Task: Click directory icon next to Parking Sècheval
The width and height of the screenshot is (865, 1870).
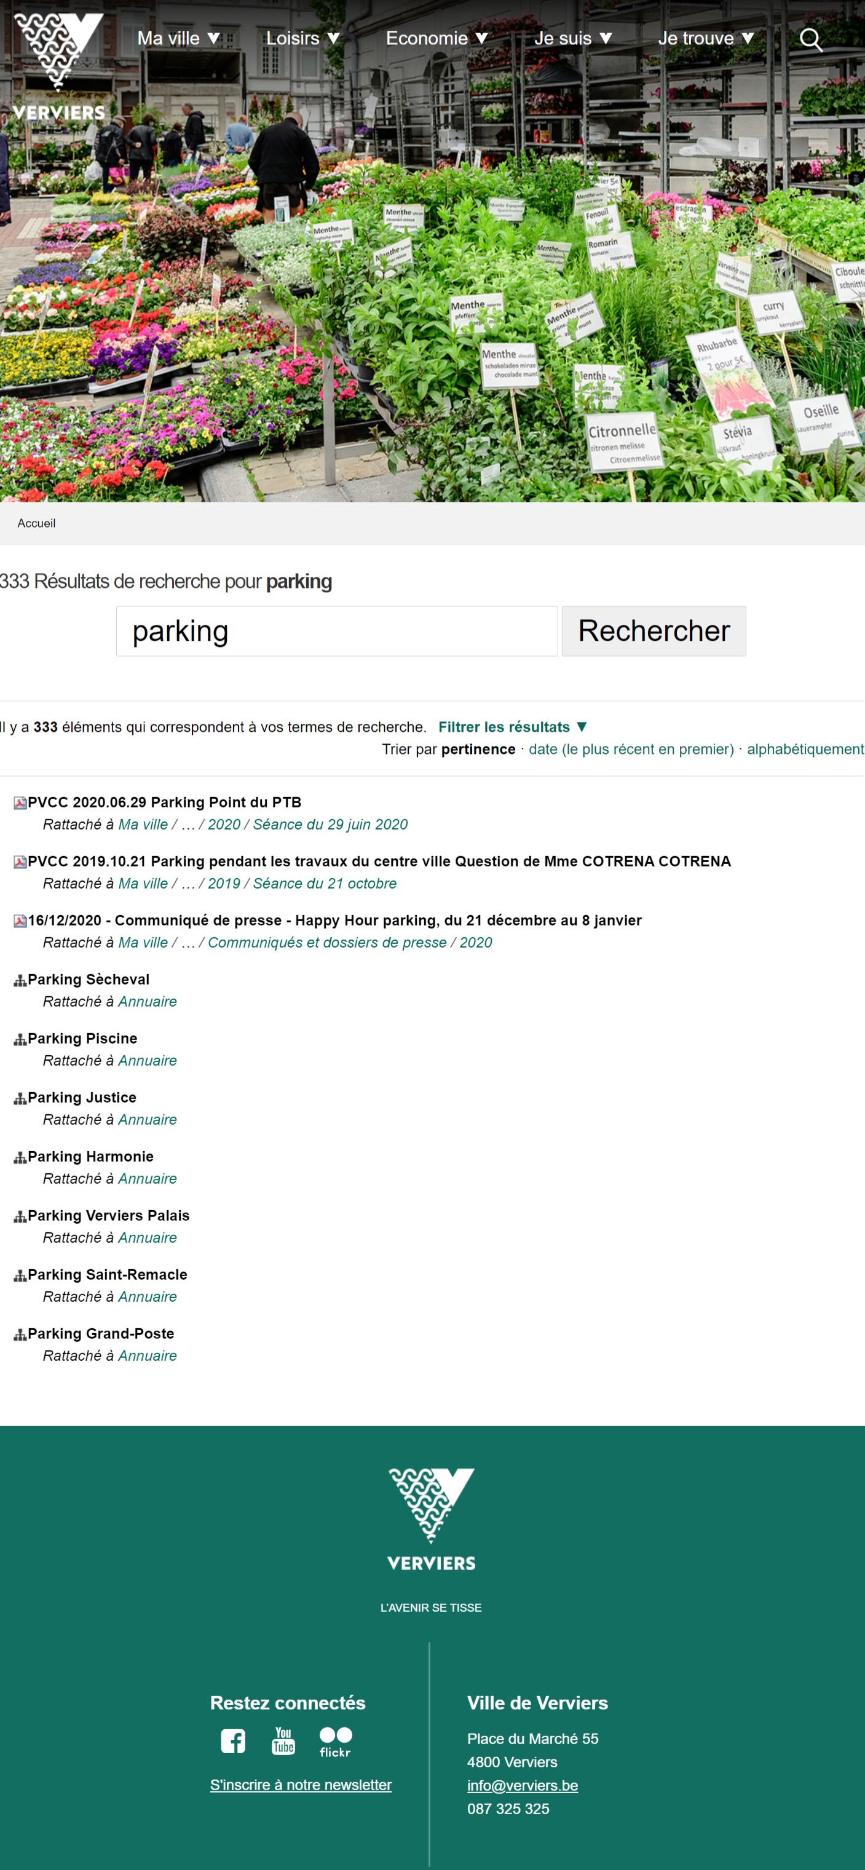Action: [x=20, y=980]
